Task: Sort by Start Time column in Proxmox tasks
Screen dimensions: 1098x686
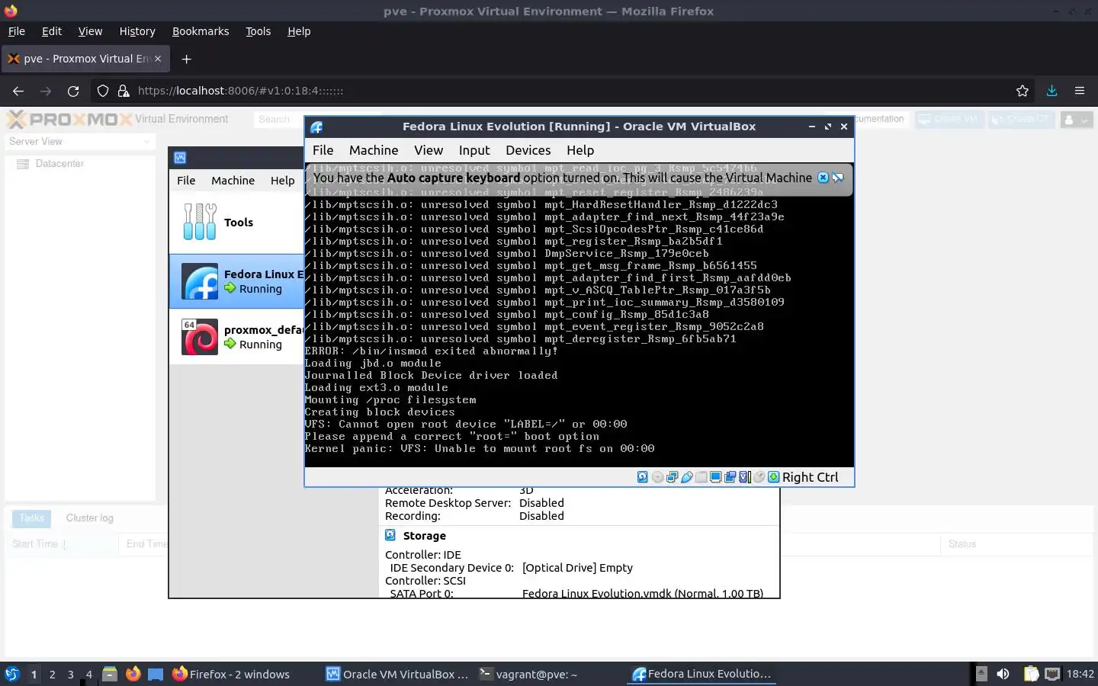Action: [61, 544]
